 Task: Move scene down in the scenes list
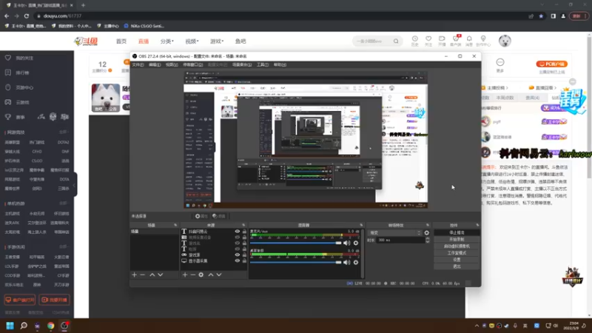tap(161, 275)
